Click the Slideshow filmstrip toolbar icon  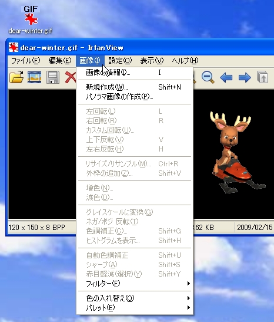[35, 77]
